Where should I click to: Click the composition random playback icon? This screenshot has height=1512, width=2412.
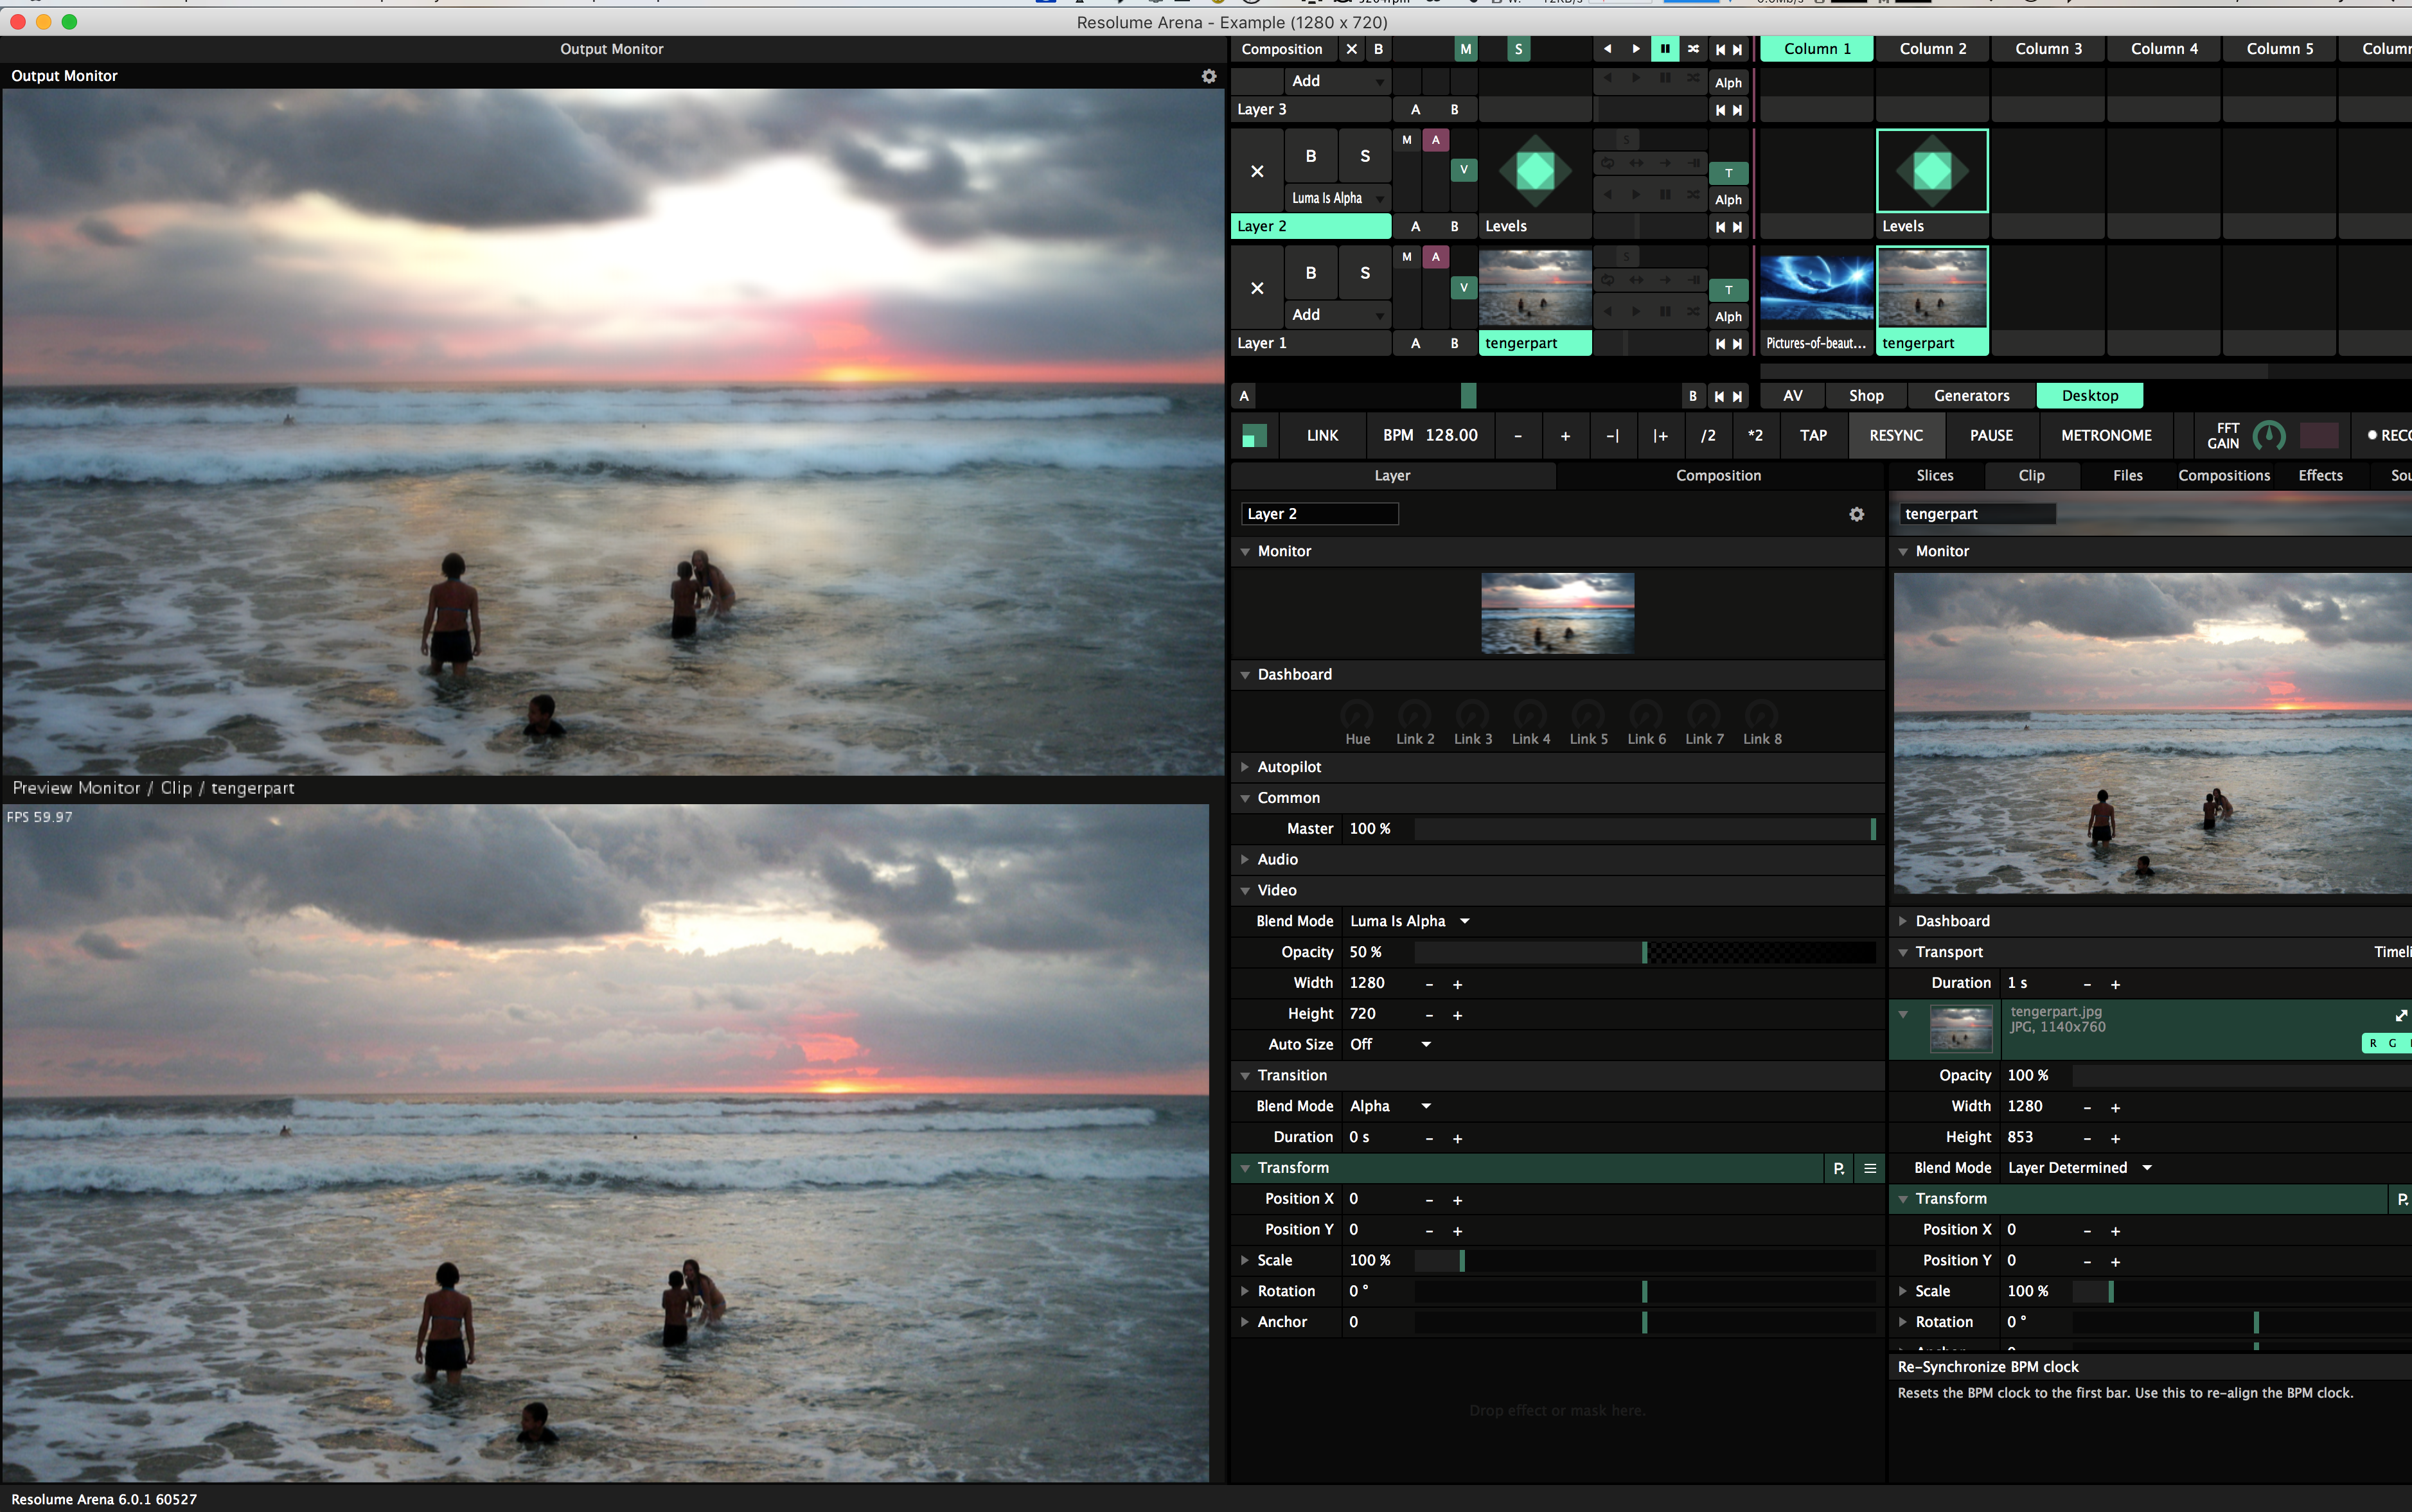coord(1693,49)
